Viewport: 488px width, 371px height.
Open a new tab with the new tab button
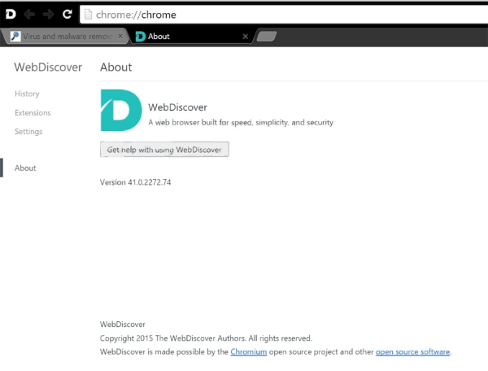pos(267,36)
